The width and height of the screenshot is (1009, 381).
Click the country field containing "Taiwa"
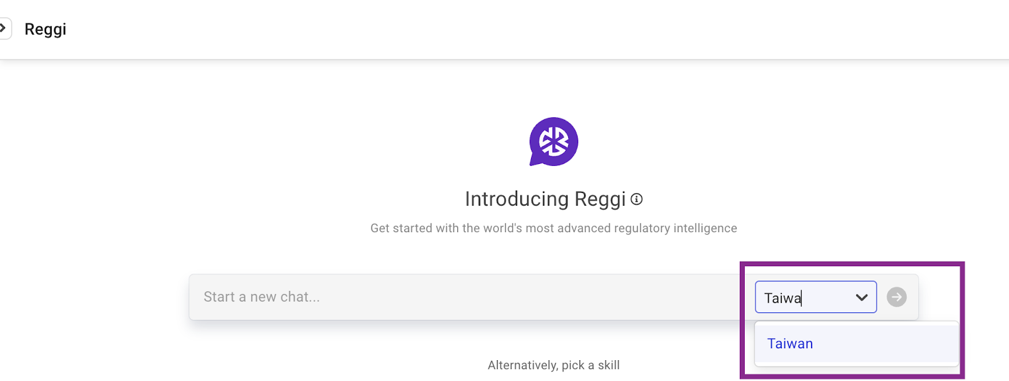point(801,298)
